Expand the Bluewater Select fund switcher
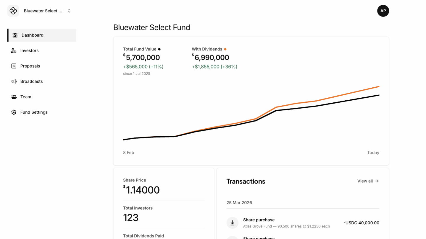 43,11
